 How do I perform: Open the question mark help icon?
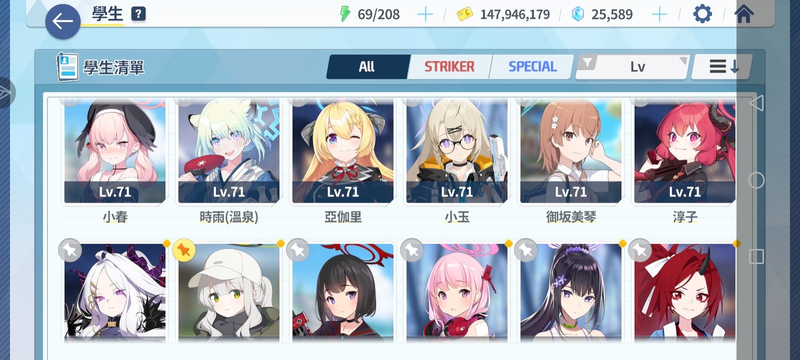(x=138, y=14)
